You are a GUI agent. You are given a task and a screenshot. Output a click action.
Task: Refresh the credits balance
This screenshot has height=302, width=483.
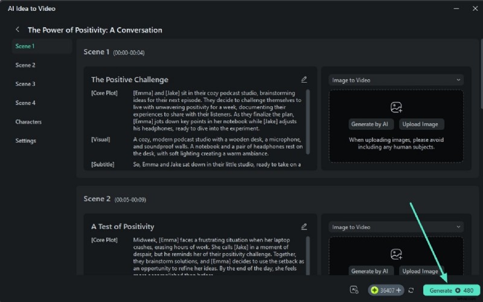coord(411,291)
